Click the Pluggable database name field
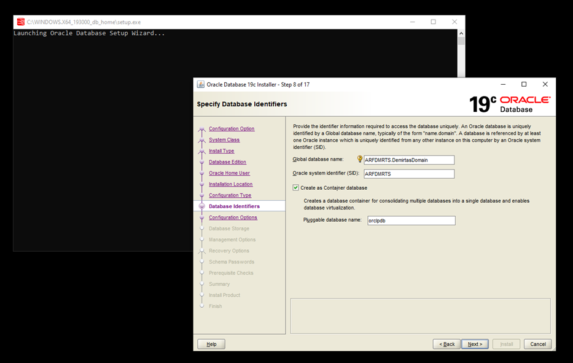 (x=411, y=221)
